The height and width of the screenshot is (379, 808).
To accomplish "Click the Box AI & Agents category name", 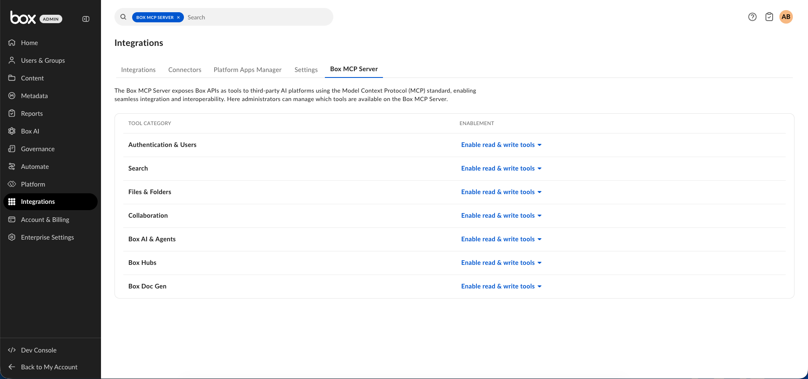I will (x=152, y=239).
